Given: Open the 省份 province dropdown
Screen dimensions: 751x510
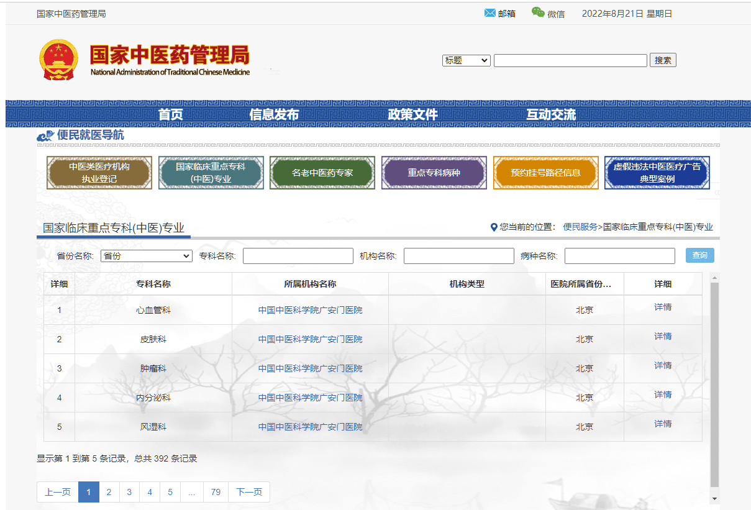Looking at the screenshot, I should tap(147, 256).
